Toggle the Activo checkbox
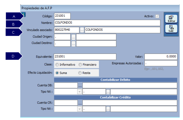This screenshot has width=183, height=120. click(x=157, y=16)
